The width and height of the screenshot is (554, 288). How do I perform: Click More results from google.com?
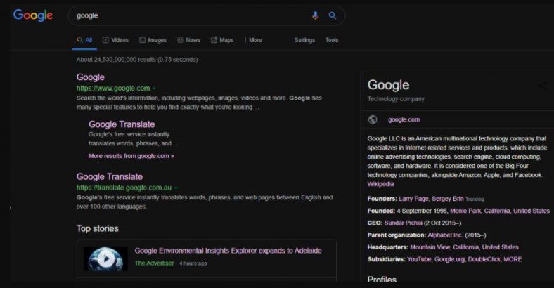click(131, 156)
